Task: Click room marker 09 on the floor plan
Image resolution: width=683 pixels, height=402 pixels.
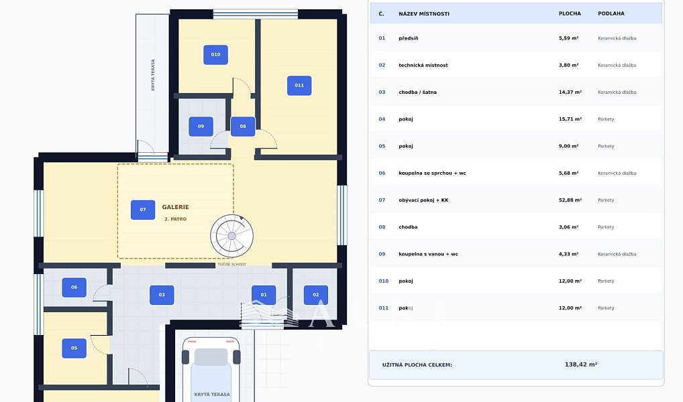Action: (201, 127)
